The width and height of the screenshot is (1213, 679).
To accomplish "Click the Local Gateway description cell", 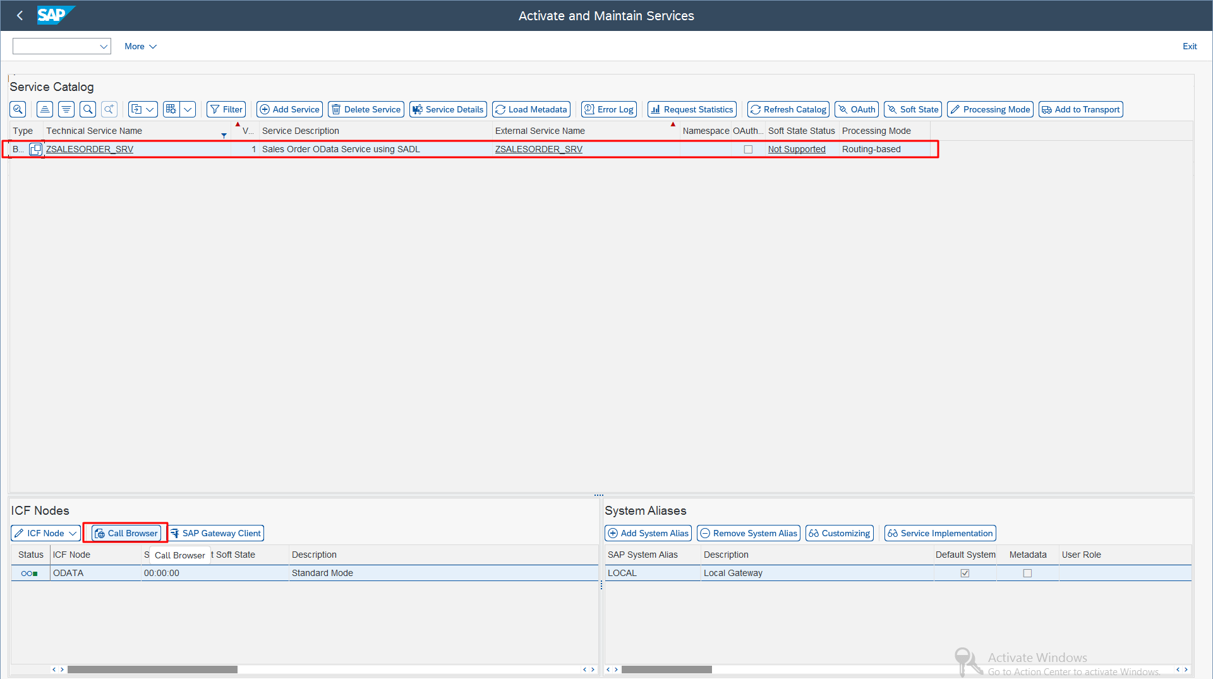I will tap(817, 574).
